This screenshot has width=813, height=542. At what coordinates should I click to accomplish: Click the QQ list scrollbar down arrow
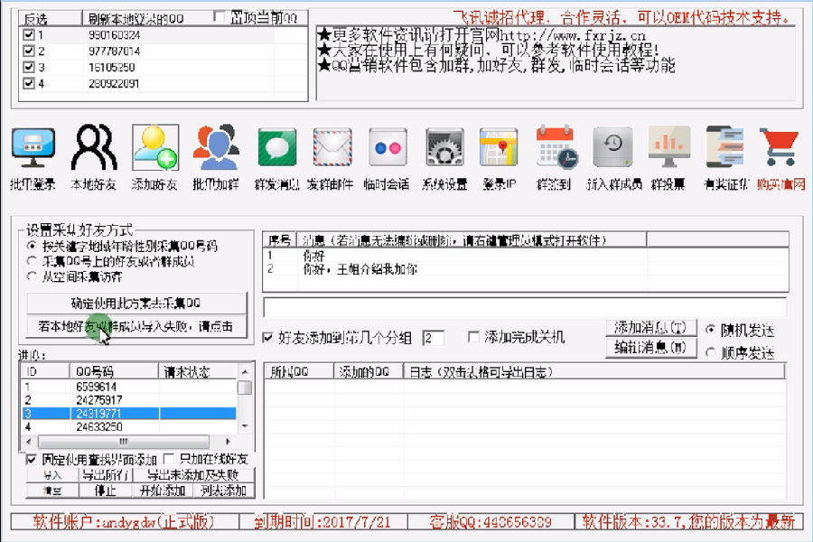point(245,426)
